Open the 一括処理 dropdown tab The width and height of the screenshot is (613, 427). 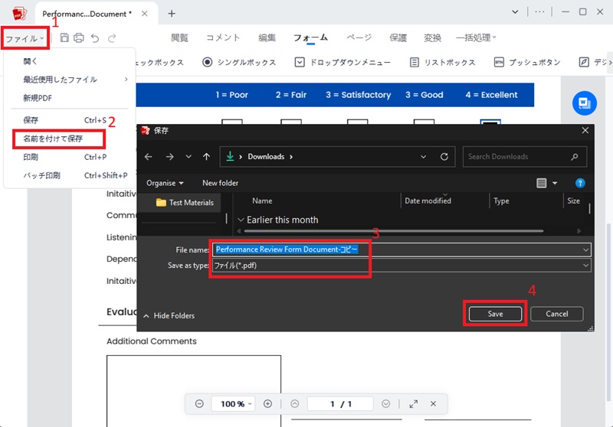point(476,37)
